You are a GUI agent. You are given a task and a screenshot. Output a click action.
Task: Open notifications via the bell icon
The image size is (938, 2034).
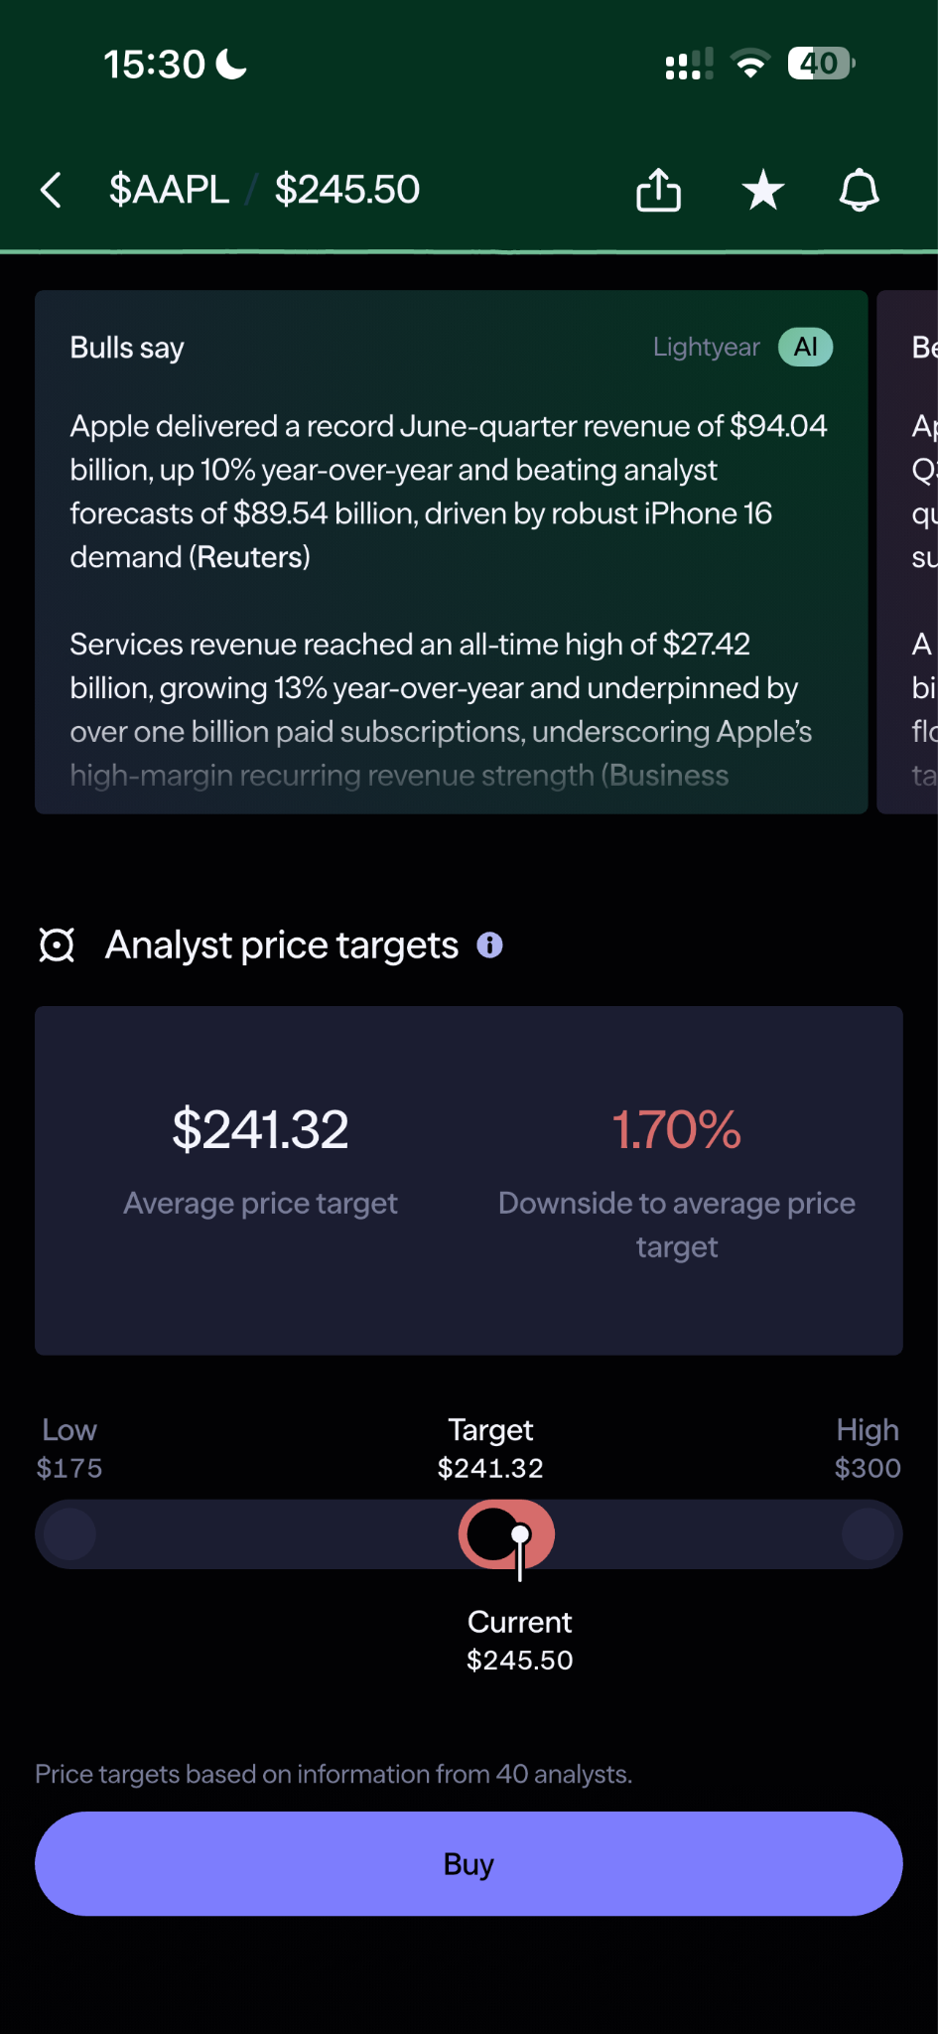pyautogui.click(x=860, y=190)
